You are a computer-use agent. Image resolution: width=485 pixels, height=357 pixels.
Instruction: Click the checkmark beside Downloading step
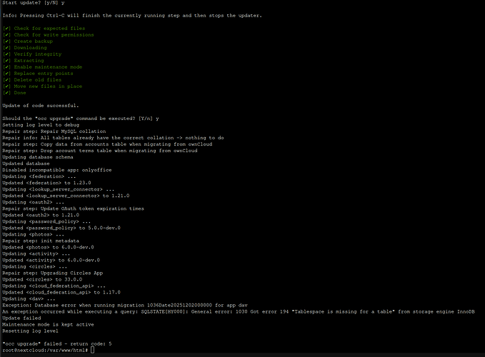(7, 48)
